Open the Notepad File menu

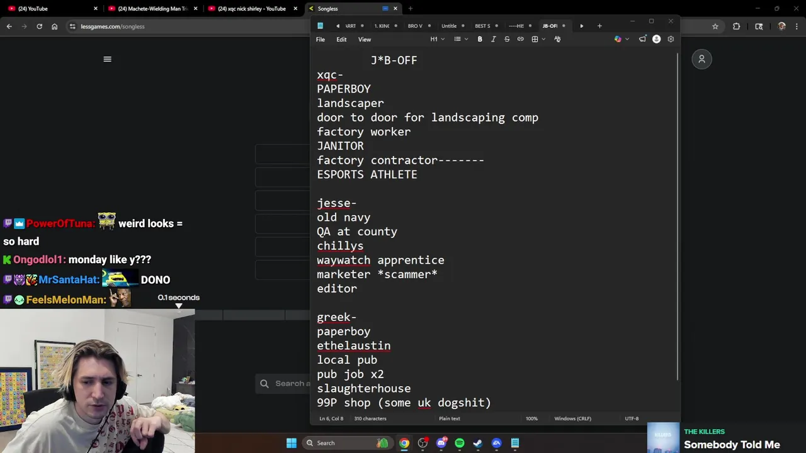(x=321, y=39)
